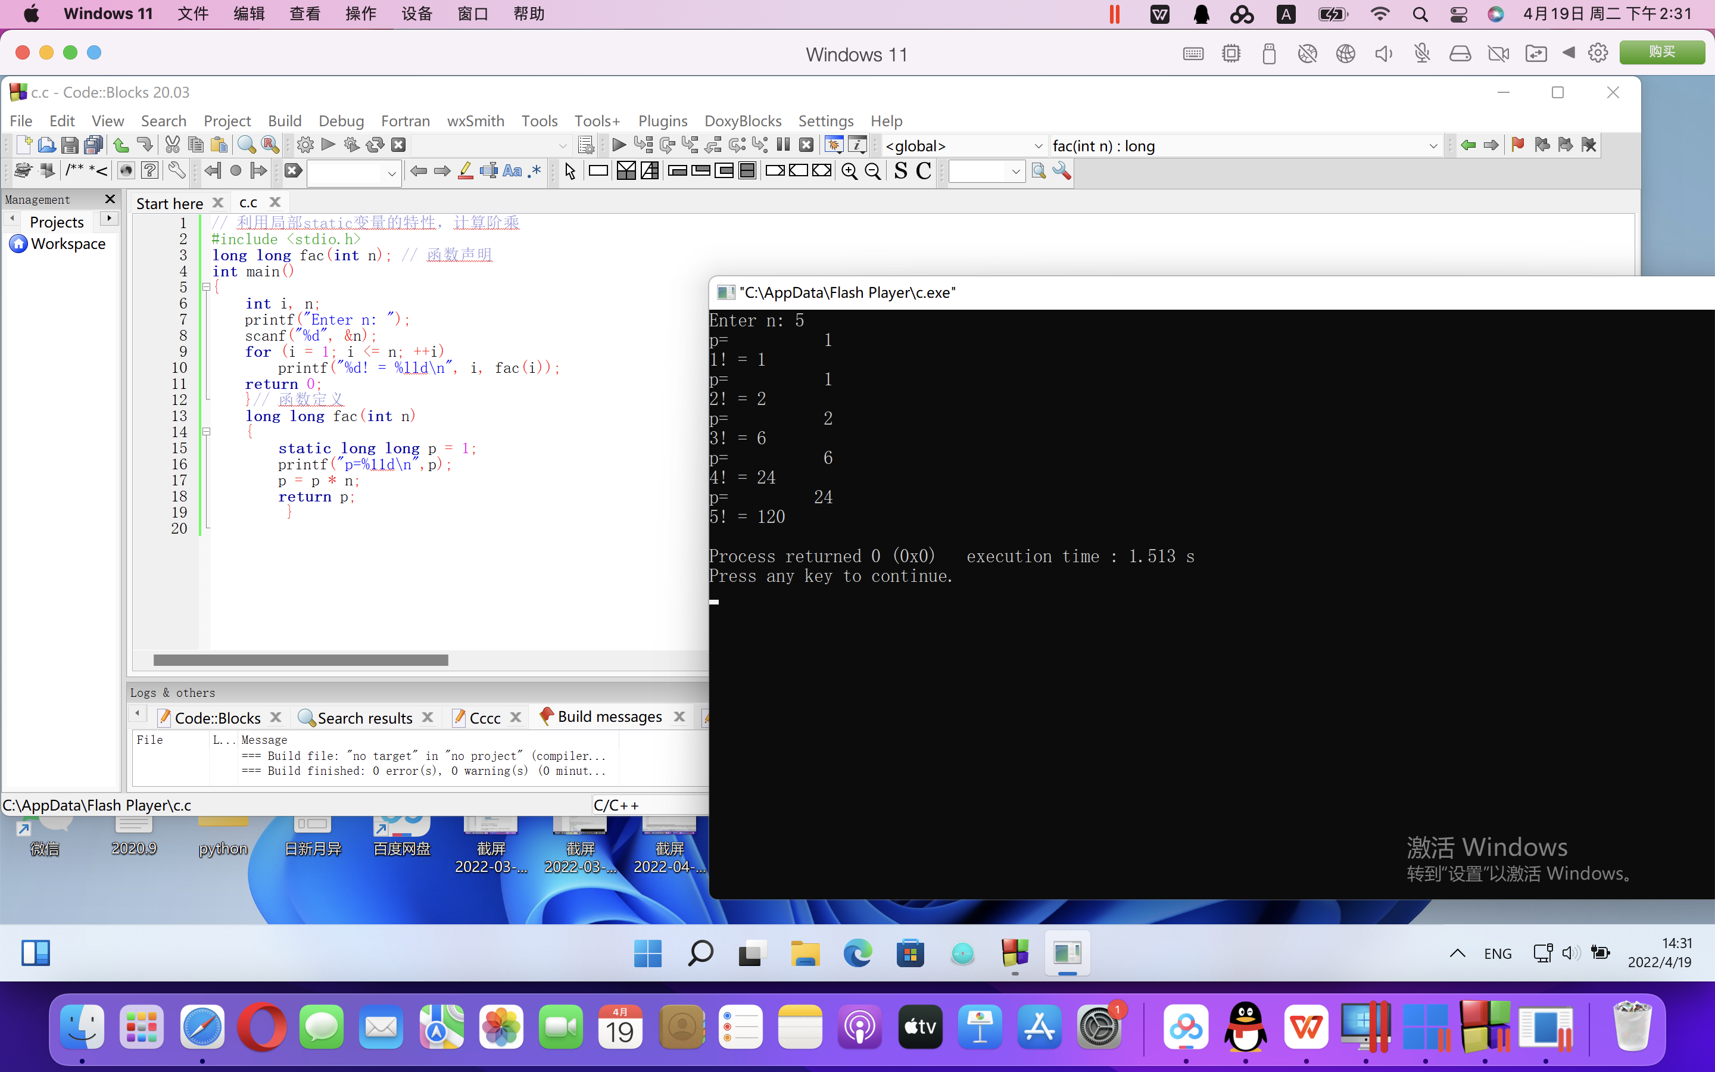
Task: Click the Save file floppy icon
Action: (x=70, y=145)
